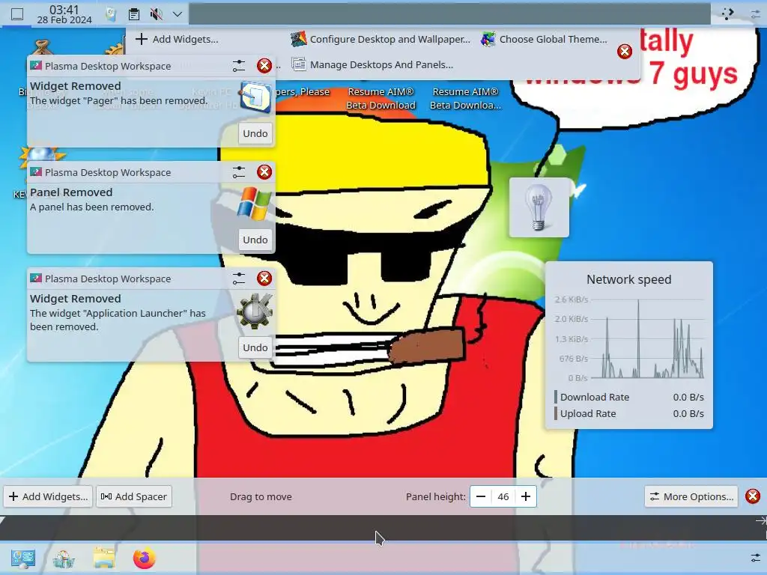Click the top panel configure sliders icon at right
The width and height of the screenshot is (767, 575).
pos(757,15)
